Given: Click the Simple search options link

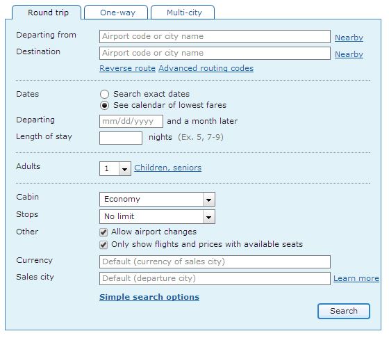Looking at the screenshot, I should pyautogui.click(x=149, y=297).
